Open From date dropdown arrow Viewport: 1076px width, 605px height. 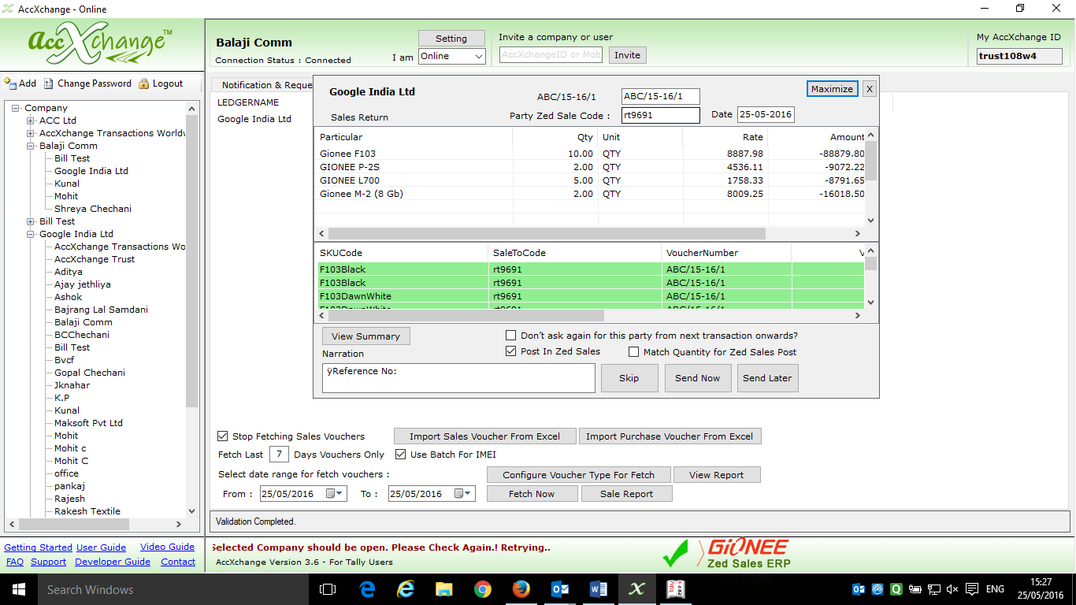pos(340,494)
